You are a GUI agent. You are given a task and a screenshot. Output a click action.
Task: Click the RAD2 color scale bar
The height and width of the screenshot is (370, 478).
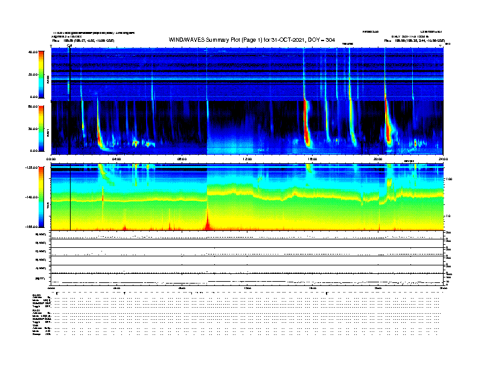point(41,74)
